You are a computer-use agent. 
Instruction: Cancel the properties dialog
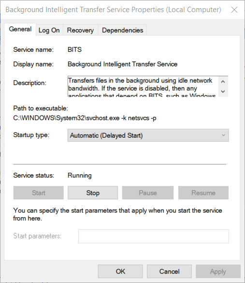click(169, 271)
